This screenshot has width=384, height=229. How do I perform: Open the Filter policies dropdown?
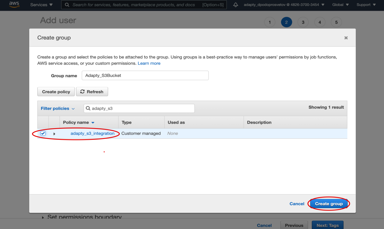58,109
